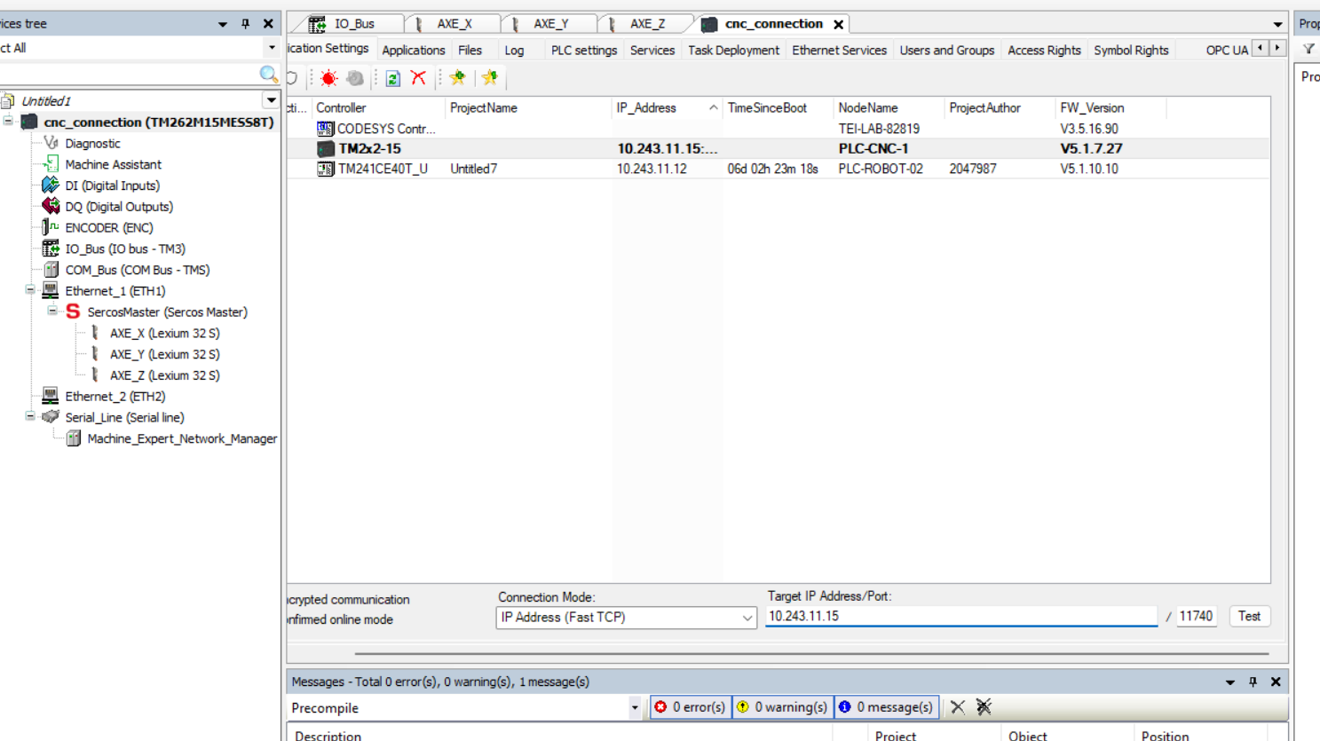Click the Target IP Address input field
Viewport: 1320px width, 741px height.
pyautogui.click(x=960, y=616)
